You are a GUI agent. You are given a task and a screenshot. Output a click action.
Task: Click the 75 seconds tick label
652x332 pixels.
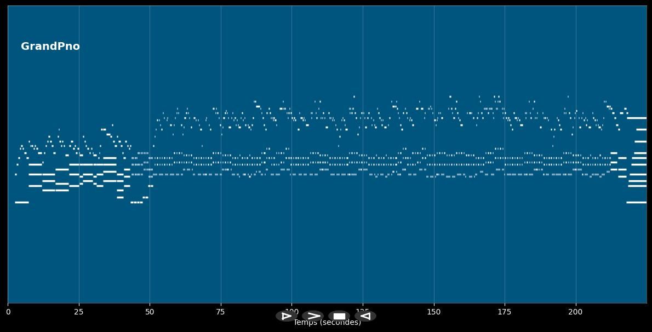pyautogui.click(x=221, y=312)
